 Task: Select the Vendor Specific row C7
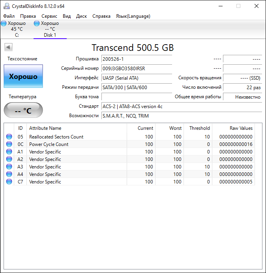[129, 181]
